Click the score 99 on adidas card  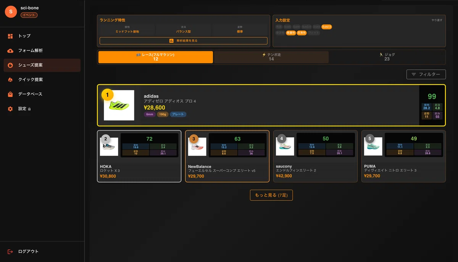pos(432,97)
